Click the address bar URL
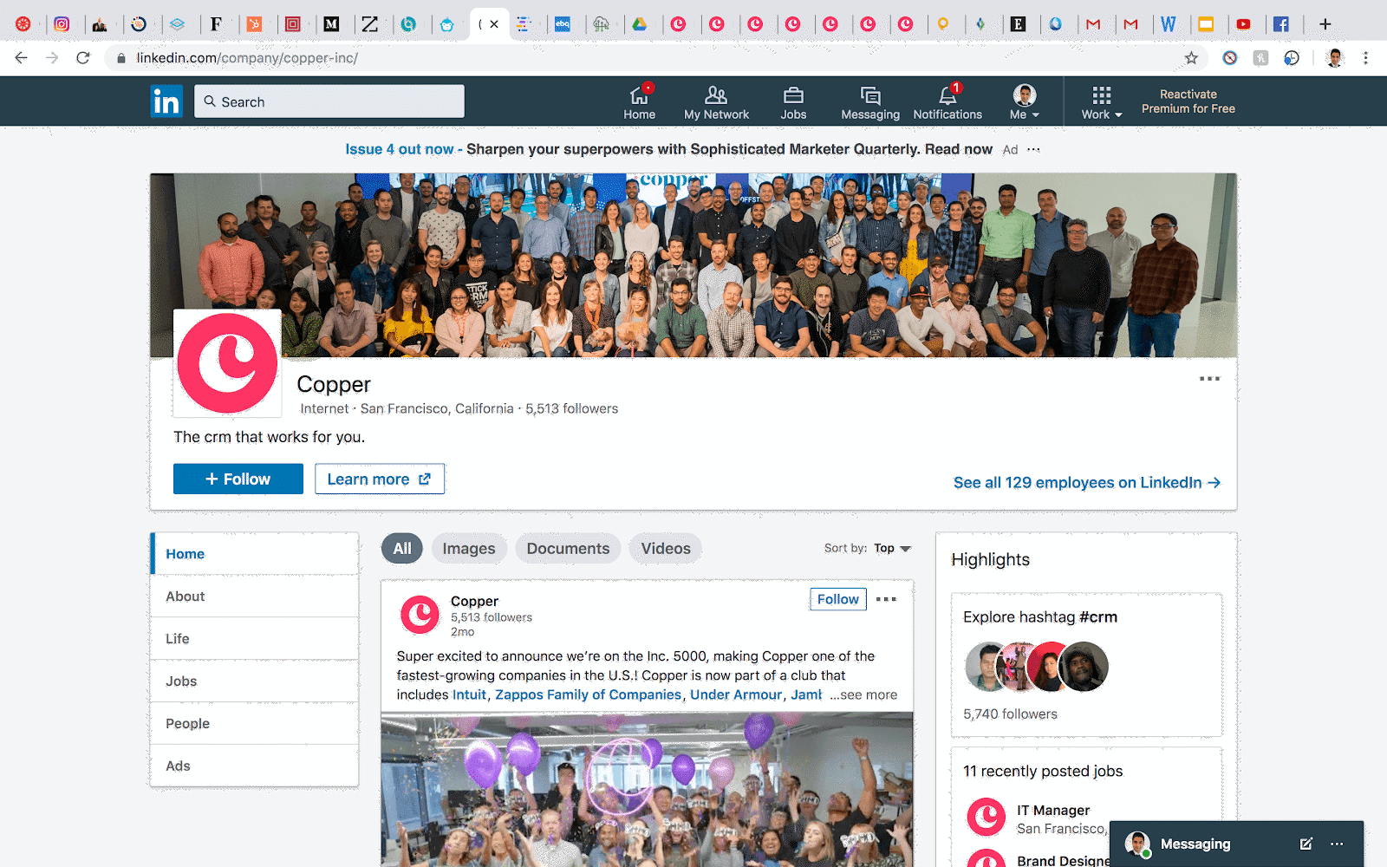This screenshot has height=867, width=1387. click(x=247, y=58)
